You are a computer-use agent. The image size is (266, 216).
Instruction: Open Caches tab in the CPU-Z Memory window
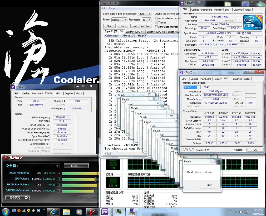tap(26, 93)
